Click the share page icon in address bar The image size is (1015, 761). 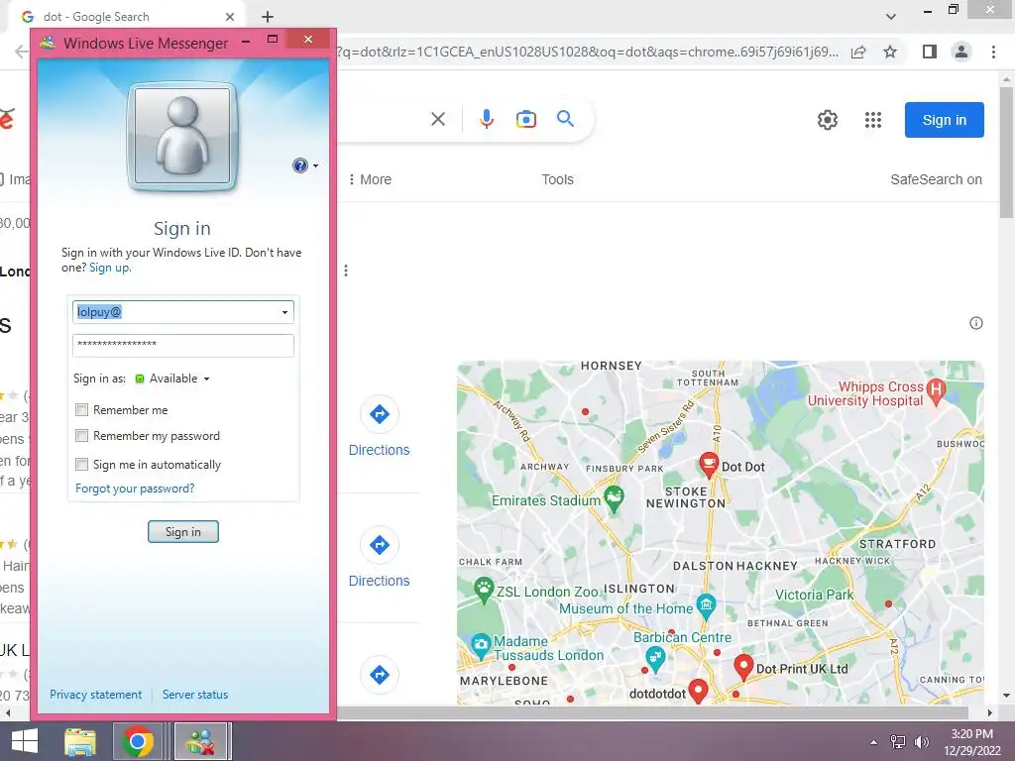coord(858,52)
